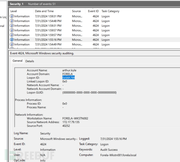180x162 pixels.
Task: Click the highlighted Logon ID value 0x64A799
Action: pyautogui.click(x=69, y=78)
